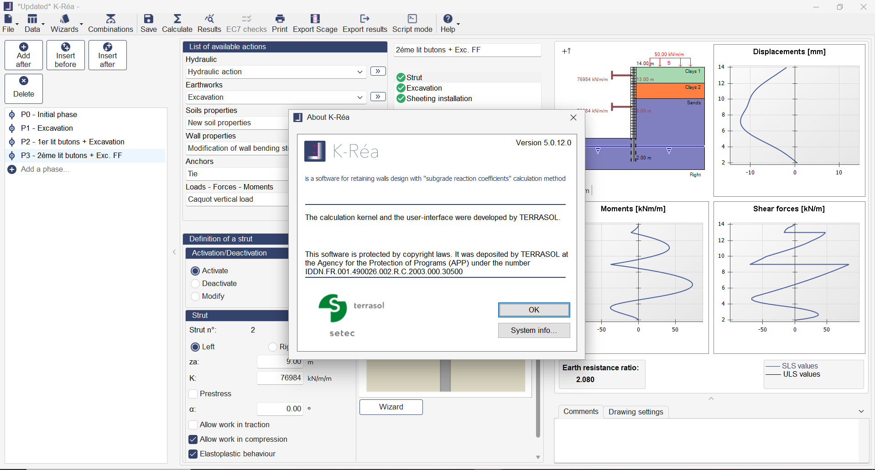
Task: Click the Strut section header
Action: coord(237,316)
